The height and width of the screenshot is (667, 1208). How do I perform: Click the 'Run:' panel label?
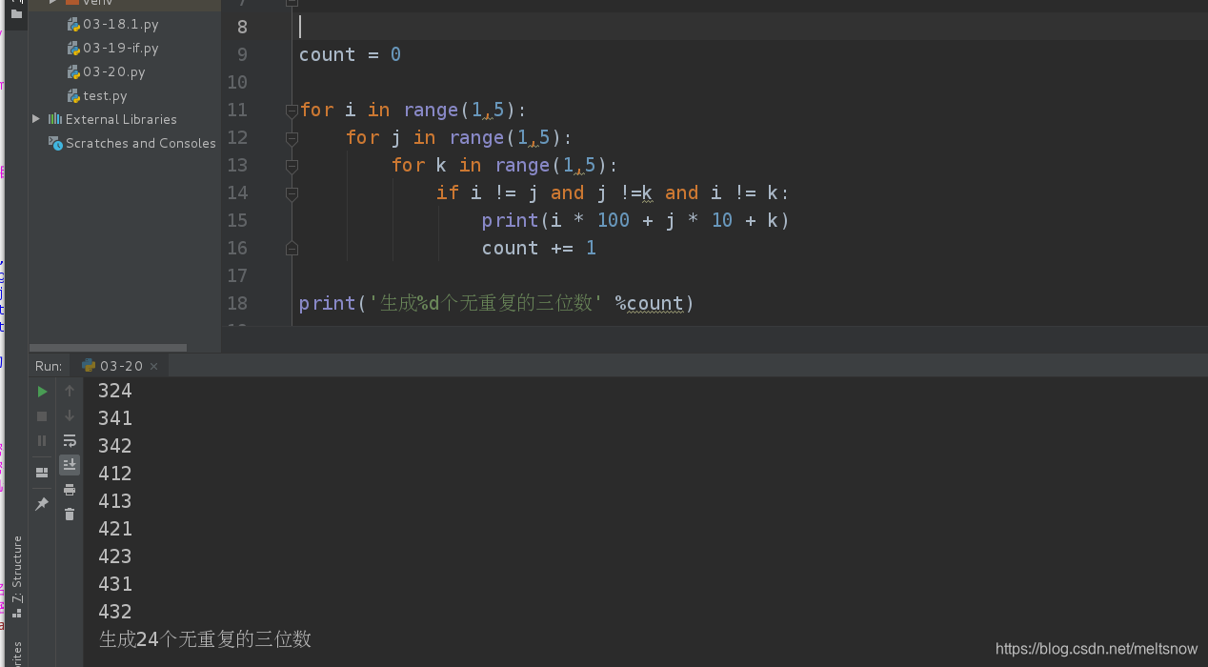tap(49, 366)
